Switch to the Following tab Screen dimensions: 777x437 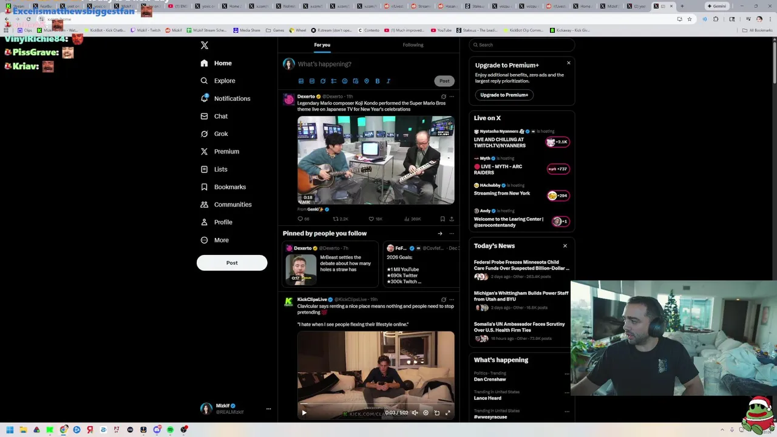pyautogui.click(x=413, y=45)
